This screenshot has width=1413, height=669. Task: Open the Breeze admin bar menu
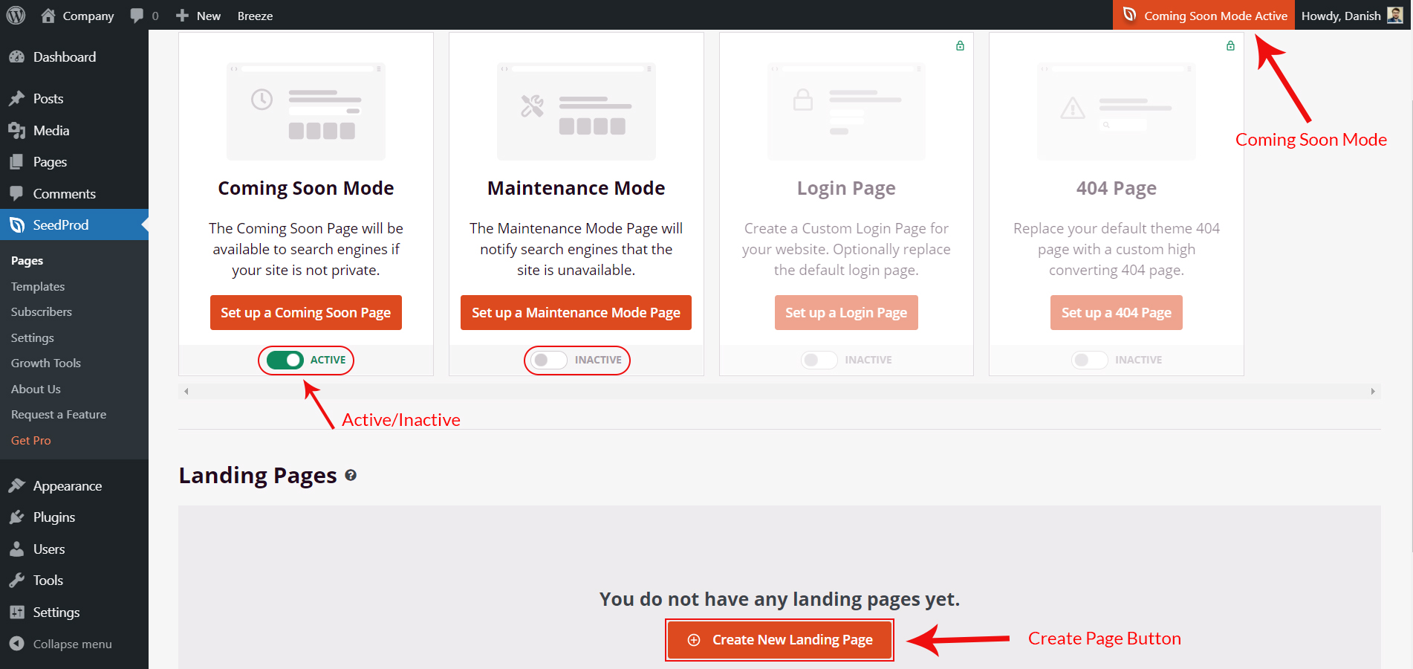tap(255, 16)
